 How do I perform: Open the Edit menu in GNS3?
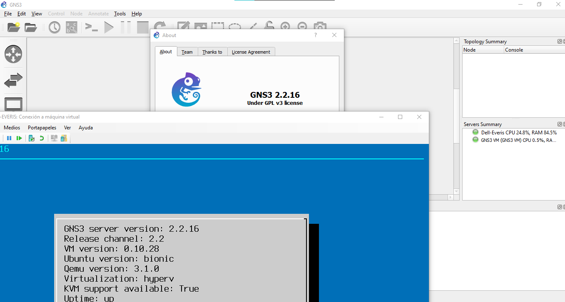pos(22,14)
